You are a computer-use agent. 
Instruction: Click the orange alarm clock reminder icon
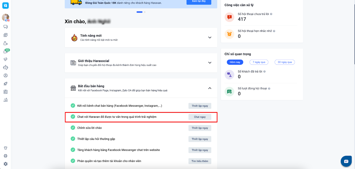point(229,34)
